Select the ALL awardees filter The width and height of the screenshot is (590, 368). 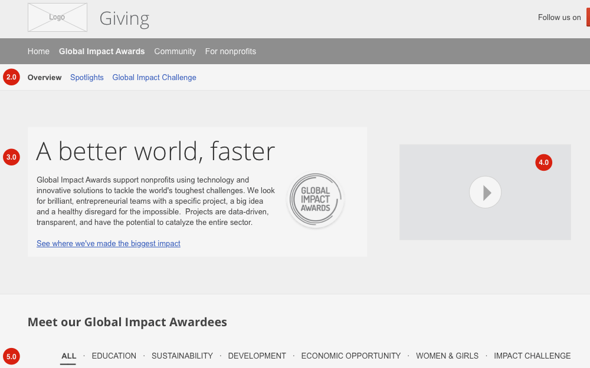point(68,356)
